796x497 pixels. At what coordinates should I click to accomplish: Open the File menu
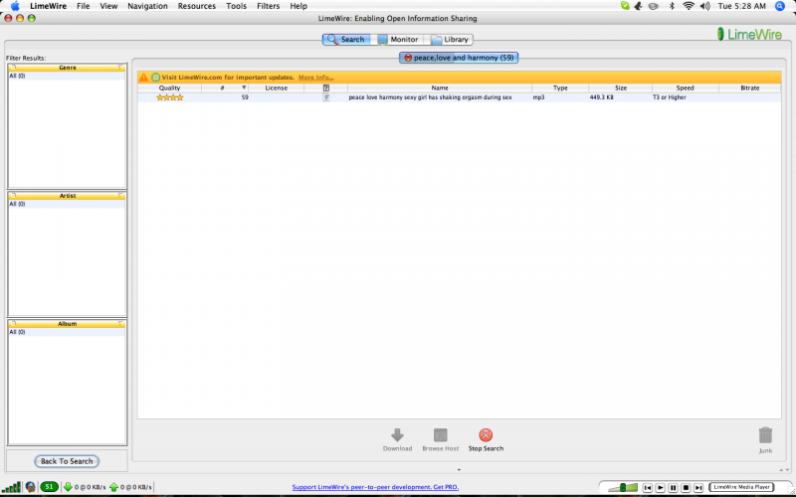pyautogui.click(x=84, y=6)
